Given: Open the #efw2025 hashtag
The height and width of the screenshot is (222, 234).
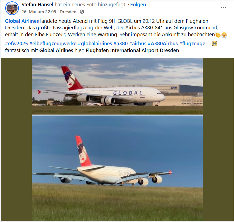Looking at the screenshot, I should pos(16,44).
